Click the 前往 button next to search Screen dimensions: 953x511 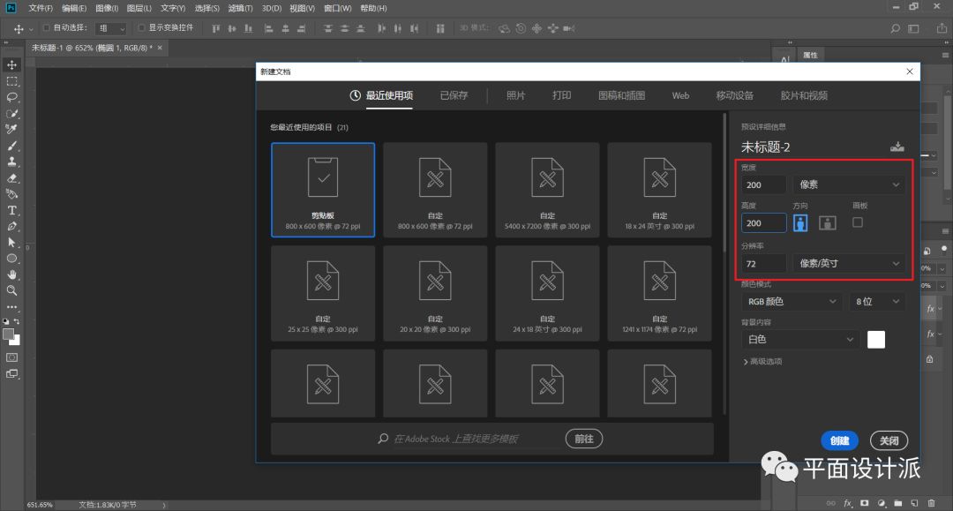pyautogui.click(x=583, y=439)
